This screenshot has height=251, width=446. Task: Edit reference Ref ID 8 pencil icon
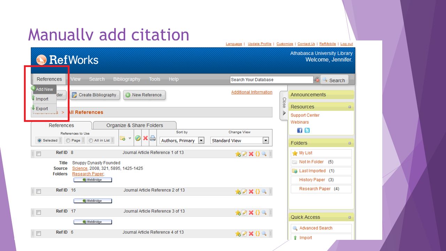coord(245,154)
